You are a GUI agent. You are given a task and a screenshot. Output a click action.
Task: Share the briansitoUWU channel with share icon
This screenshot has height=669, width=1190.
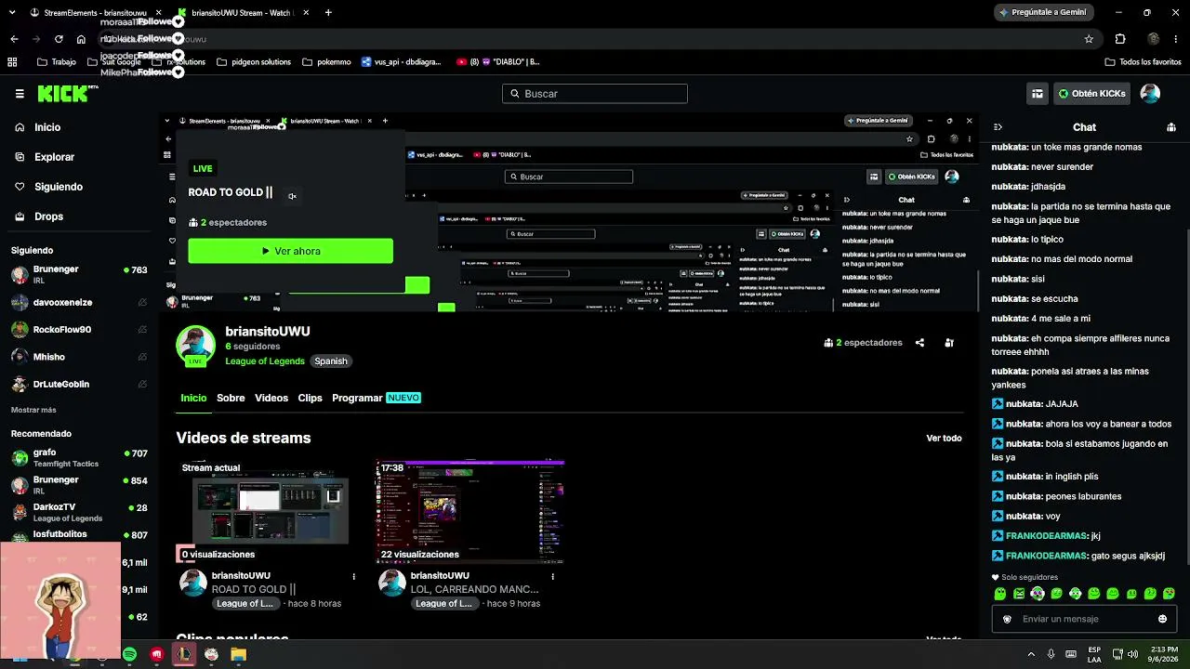coord(919,343)
